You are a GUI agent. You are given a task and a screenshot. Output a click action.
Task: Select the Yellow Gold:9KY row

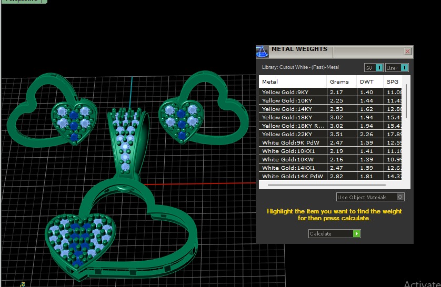pos(330,92)
